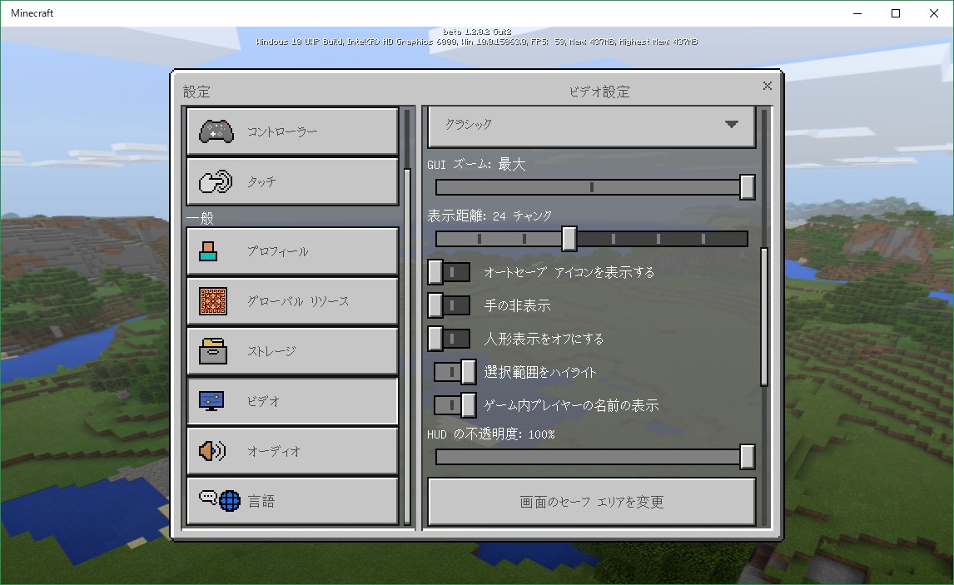Click the 一般 section label

click(200, 218)
